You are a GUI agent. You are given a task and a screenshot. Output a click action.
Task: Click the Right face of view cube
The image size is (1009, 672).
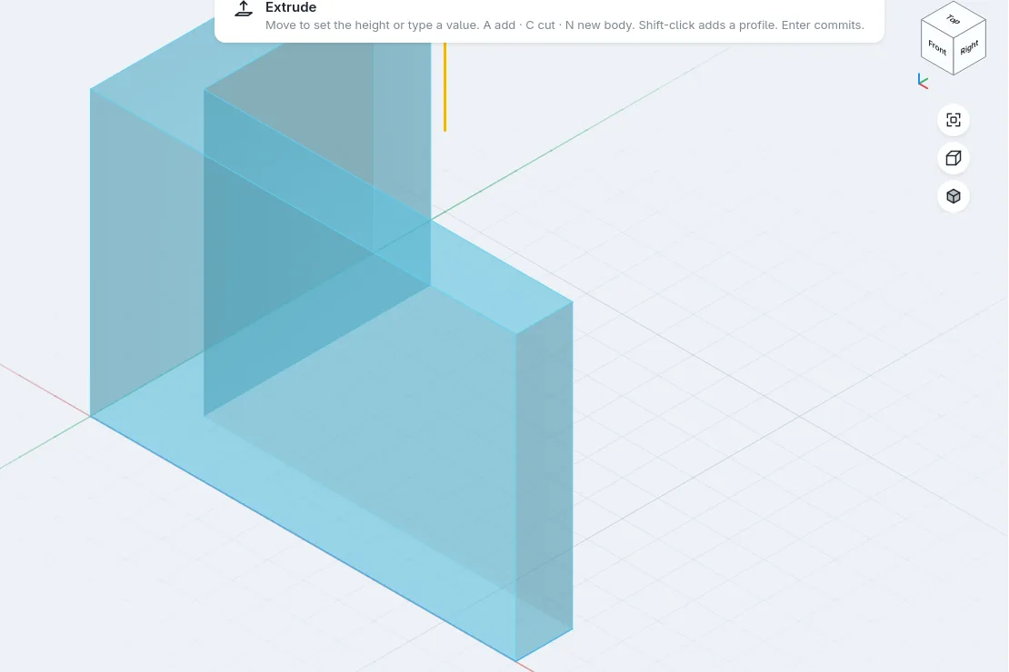pos(970,48)
